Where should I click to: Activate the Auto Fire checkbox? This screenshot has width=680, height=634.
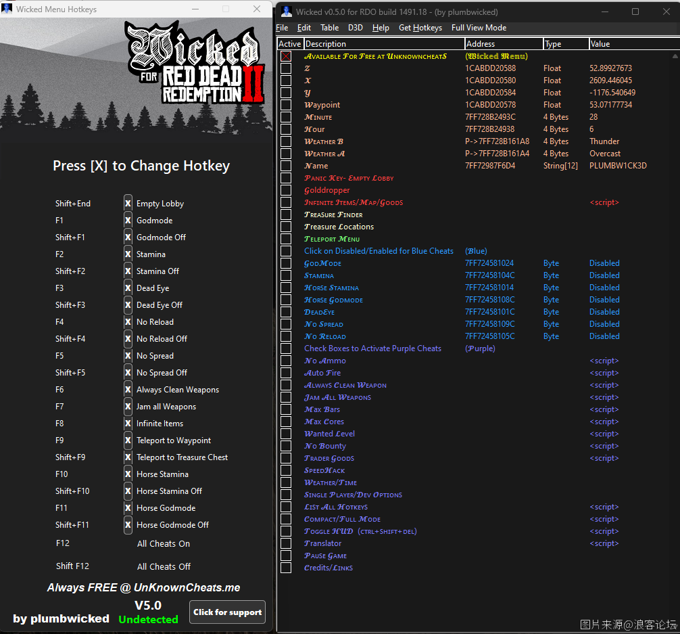pyautogui.click(x=286, y=373)
